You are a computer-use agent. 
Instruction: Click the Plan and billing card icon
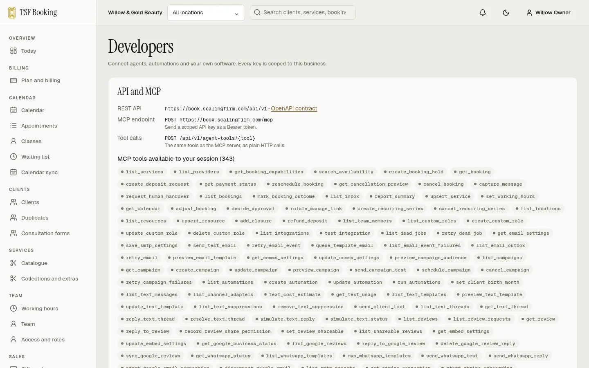click(x=13, y=81)
